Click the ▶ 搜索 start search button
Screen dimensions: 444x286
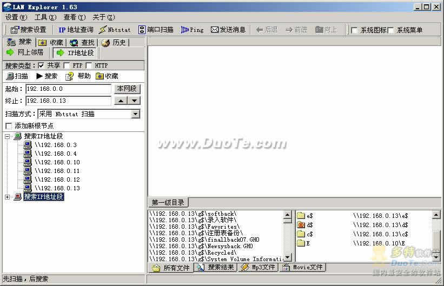[47, 76]
